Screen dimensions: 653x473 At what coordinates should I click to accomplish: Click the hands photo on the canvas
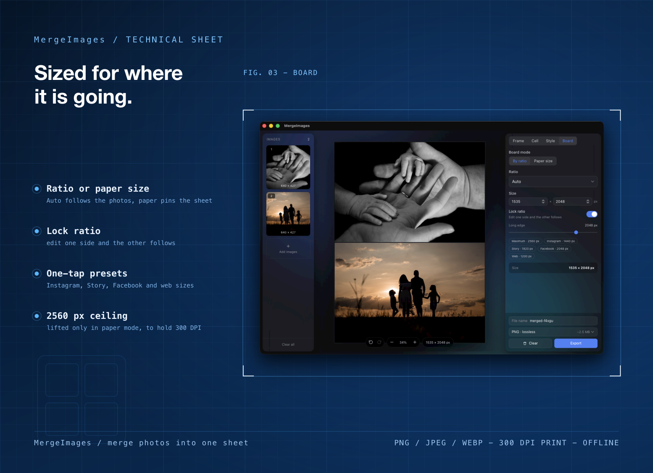click(410, 192)
